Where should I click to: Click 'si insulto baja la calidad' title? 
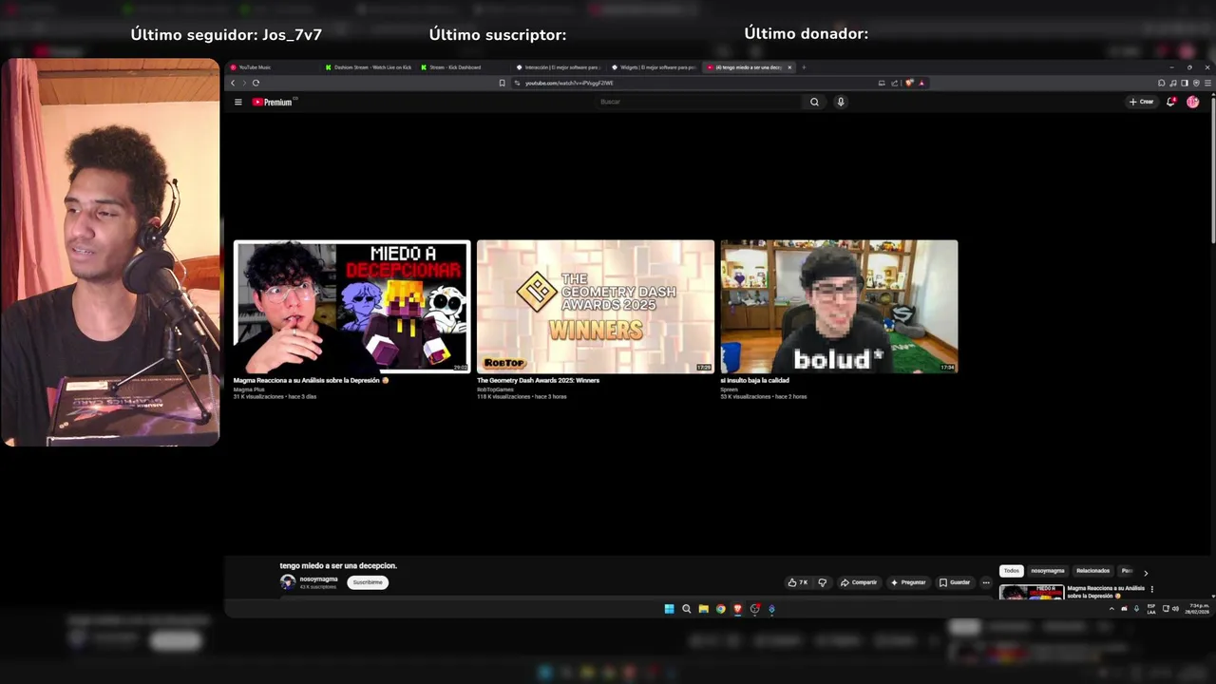click(754, 380)
